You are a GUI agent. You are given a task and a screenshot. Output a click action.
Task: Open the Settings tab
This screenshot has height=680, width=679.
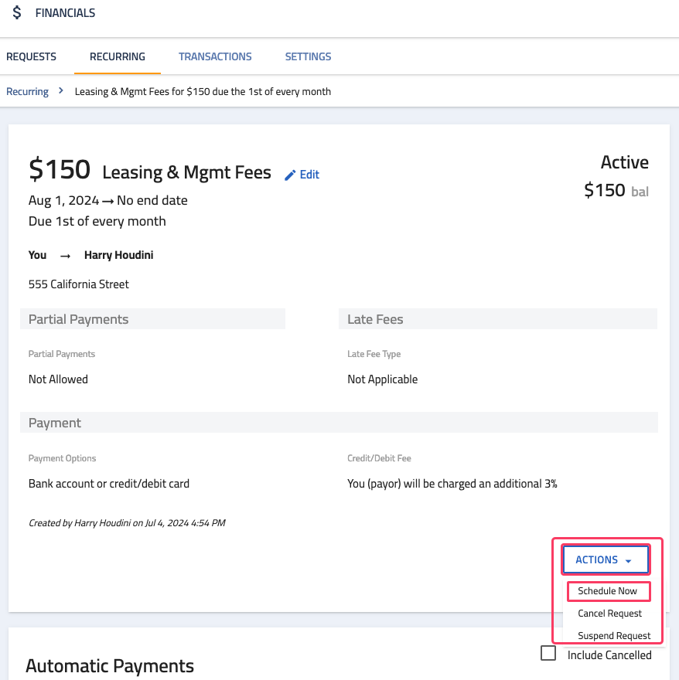pyautogui.click(x=308, y=56)
